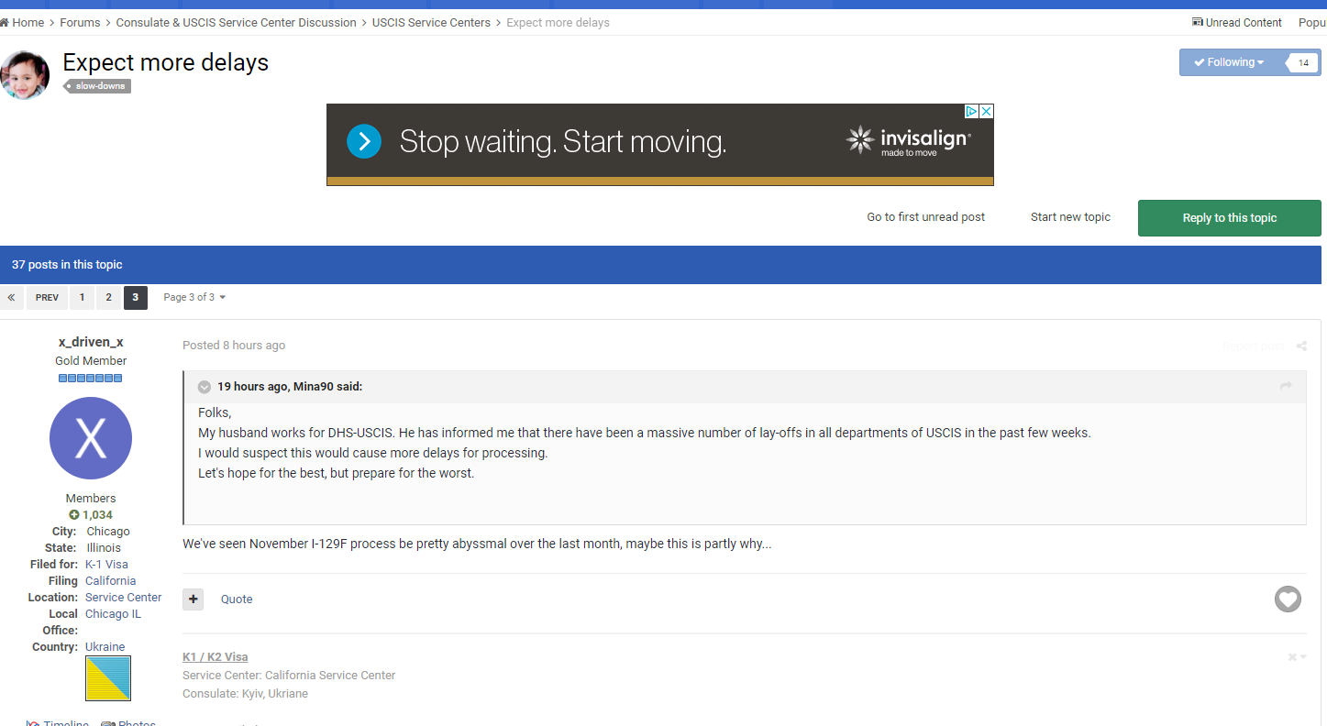
Task: Click the quoted post's jump arrow icon
Action: [1286, 387]
